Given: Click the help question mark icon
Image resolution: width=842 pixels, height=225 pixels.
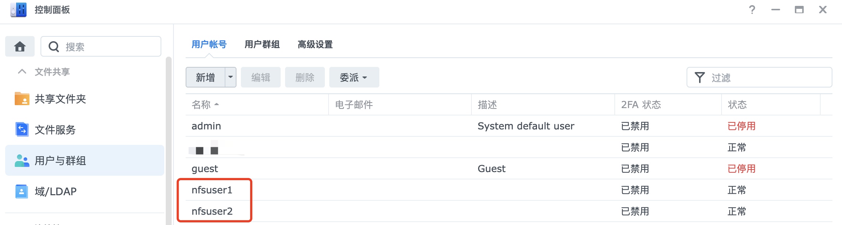Looking at the screenshot, I should click(x=752, y=10).
